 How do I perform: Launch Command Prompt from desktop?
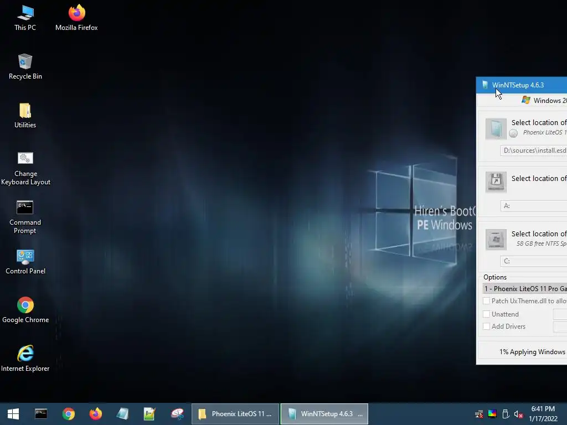(25, 217)
